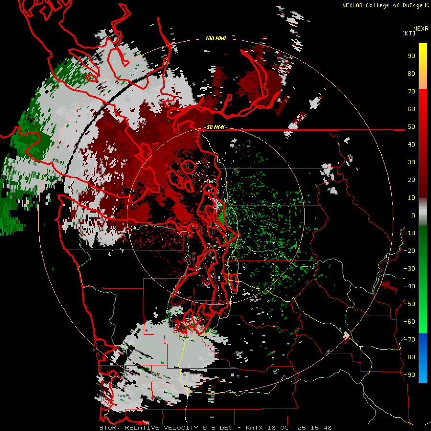Click the 70 value on the velocity scale
Viewport: 431px width, 431px height.
[411, 91]
